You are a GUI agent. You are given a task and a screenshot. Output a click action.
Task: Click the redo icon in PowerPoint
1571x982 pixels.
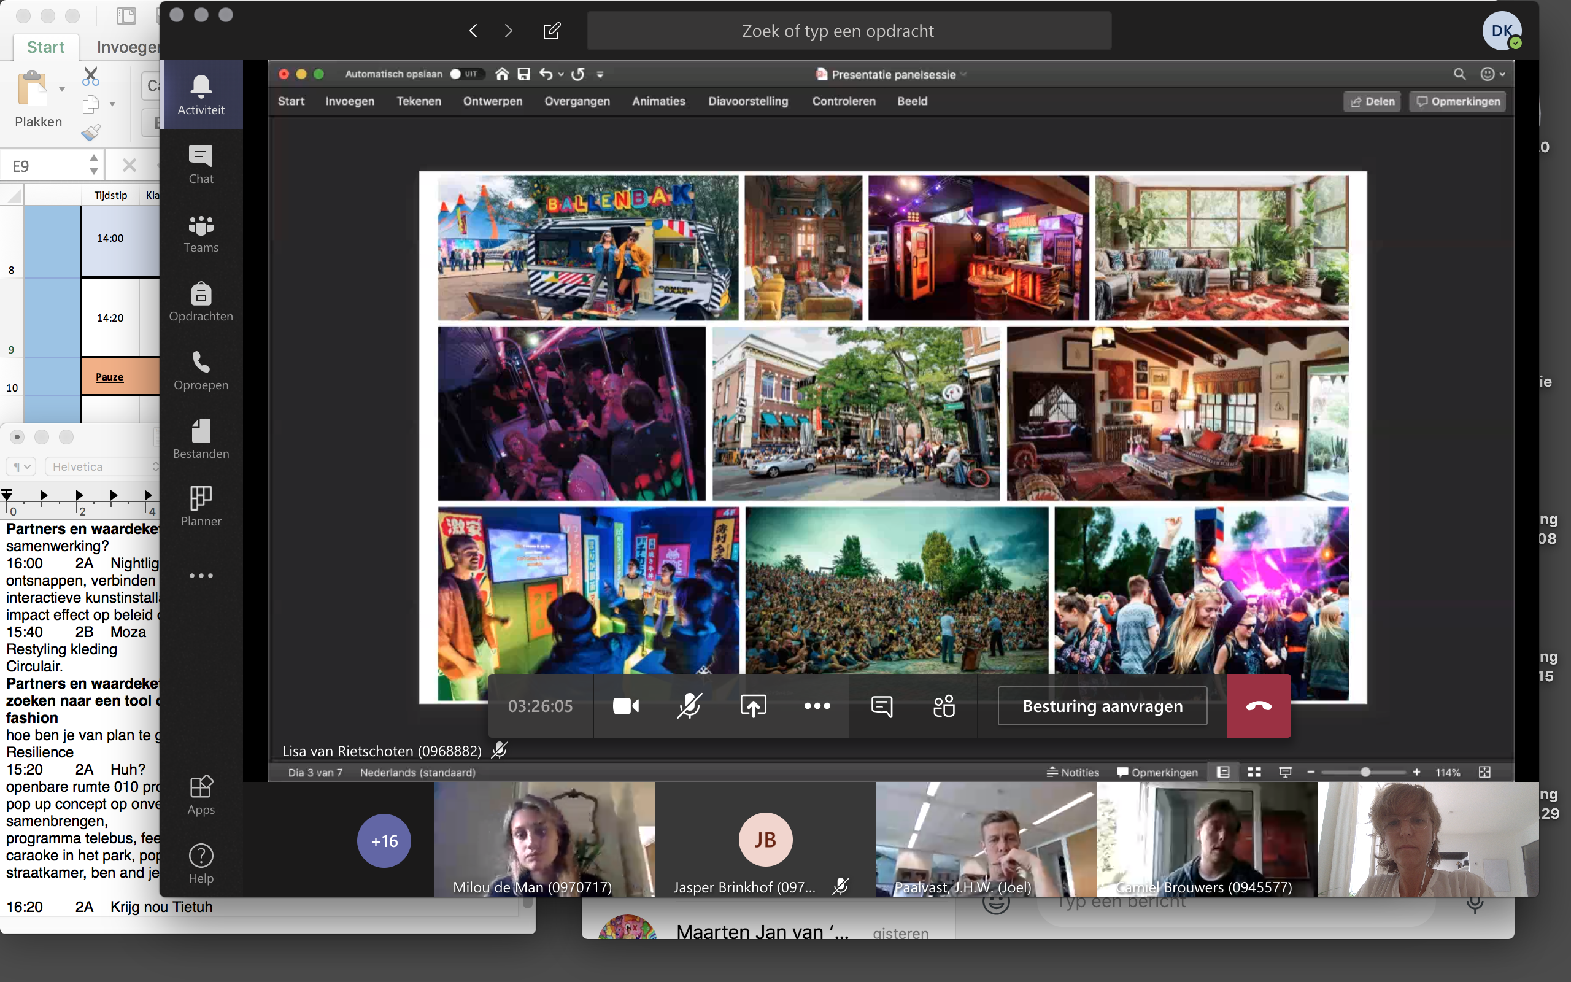[577, 74]
